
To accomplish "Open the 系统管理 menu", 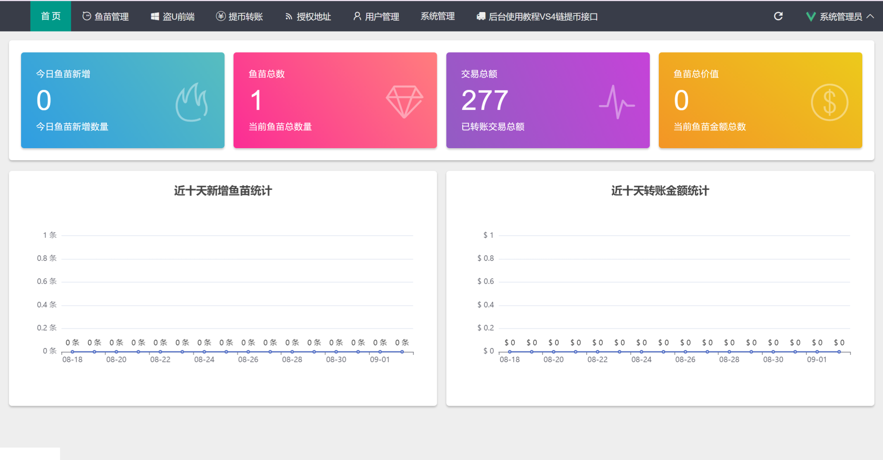I will 438,16.
